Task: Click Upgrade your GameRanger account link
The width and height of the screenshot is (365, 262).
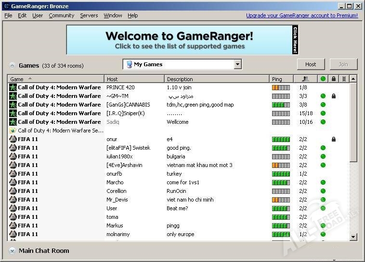Action: (x=302, y=15)
